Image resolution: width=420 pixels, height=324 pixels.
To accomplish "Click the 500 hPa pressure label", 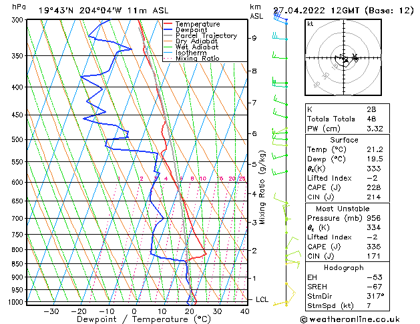I will (x=19, y=139).
